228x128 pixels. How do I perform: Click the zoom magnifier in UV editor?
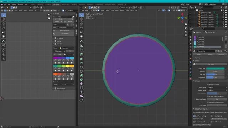49,15
